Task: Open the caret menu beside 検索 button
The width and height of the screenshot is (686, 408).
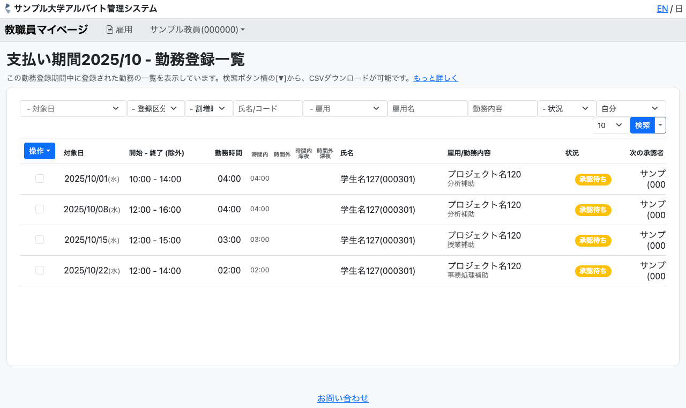Action: click(x=660, y=125)
